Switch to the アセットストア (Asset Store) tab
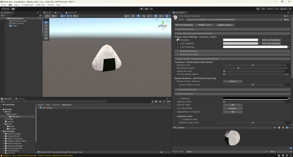 (x=71, y=13)
